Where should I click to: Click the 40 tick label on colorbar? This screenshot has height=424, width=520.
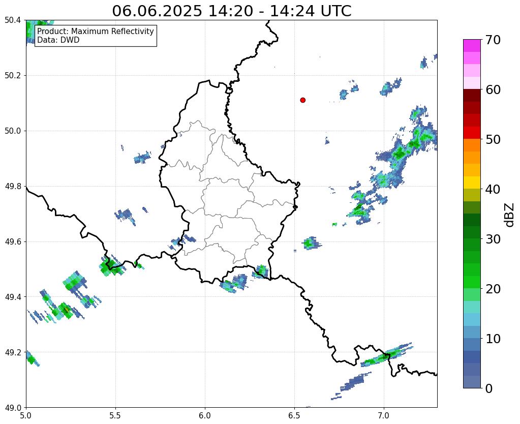point(493,189)
